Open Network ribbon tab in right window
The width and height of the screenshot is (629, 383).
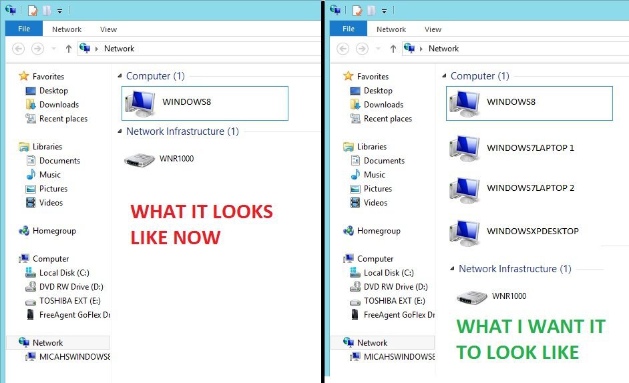click(x=391, y=29)
